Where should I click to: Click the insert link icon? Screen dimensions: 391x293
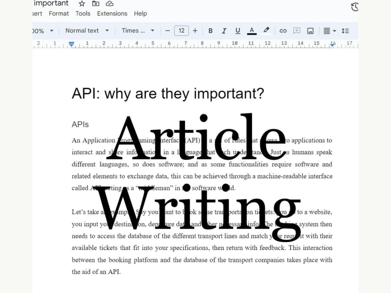[283, 31]
